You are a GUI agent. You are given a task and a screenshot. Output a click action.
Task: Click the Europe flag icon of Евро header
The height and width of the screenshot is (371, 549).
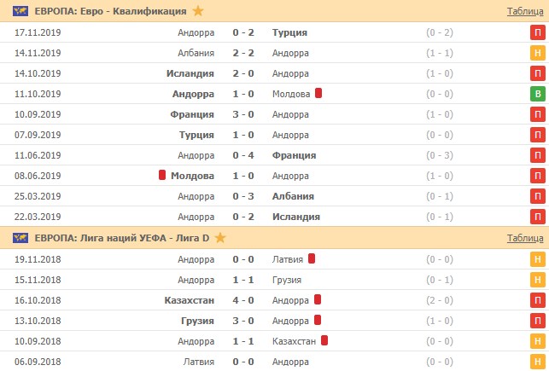click(x=21, y=11)
